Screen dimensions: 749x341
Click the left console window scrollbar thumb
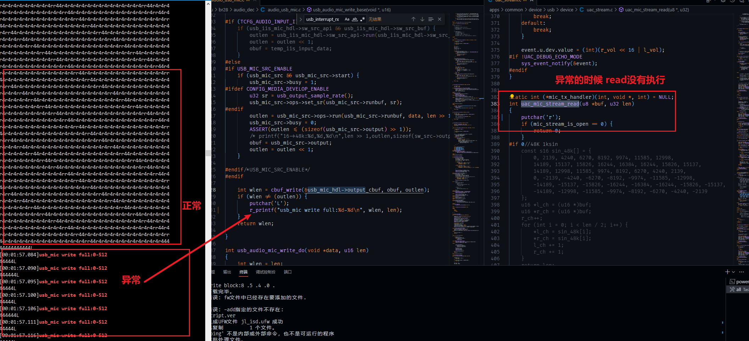(x=208, y=153)
